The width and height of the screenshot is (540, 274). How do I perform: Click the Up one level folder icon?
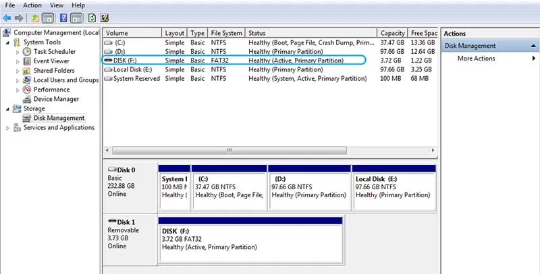tap(34, 18)
